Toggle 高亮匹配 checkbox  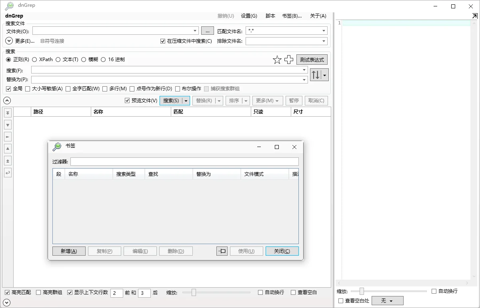point(7,292)
